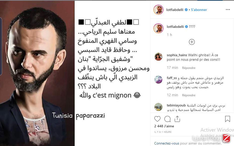Click lotfiabdelli username in caption

pyautogui.click(x=175, y=27)
